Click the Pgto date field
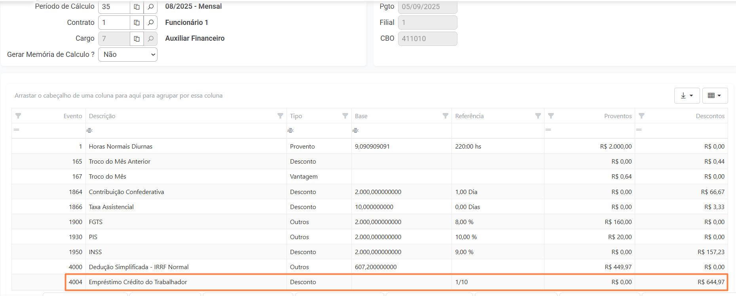The image size is (736, 296). pyautogui.click(x=427, y=7)
